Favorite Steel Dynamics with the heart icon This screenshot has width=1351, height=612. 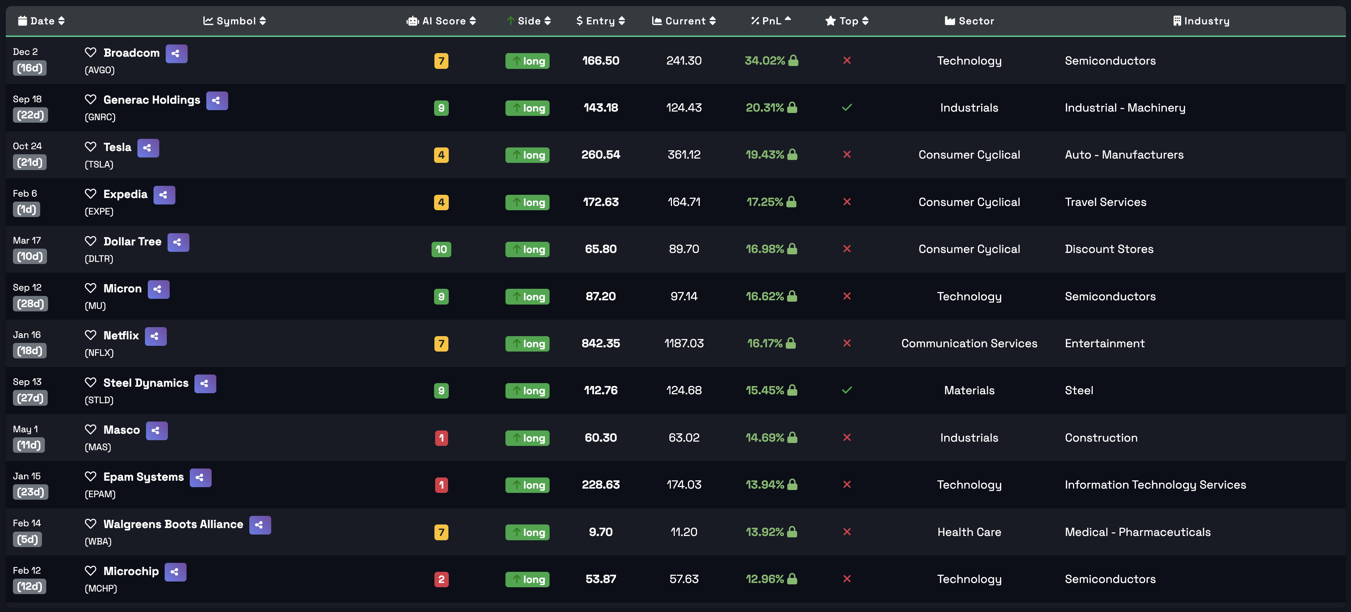pyautogui.click(x=90, y=382)
